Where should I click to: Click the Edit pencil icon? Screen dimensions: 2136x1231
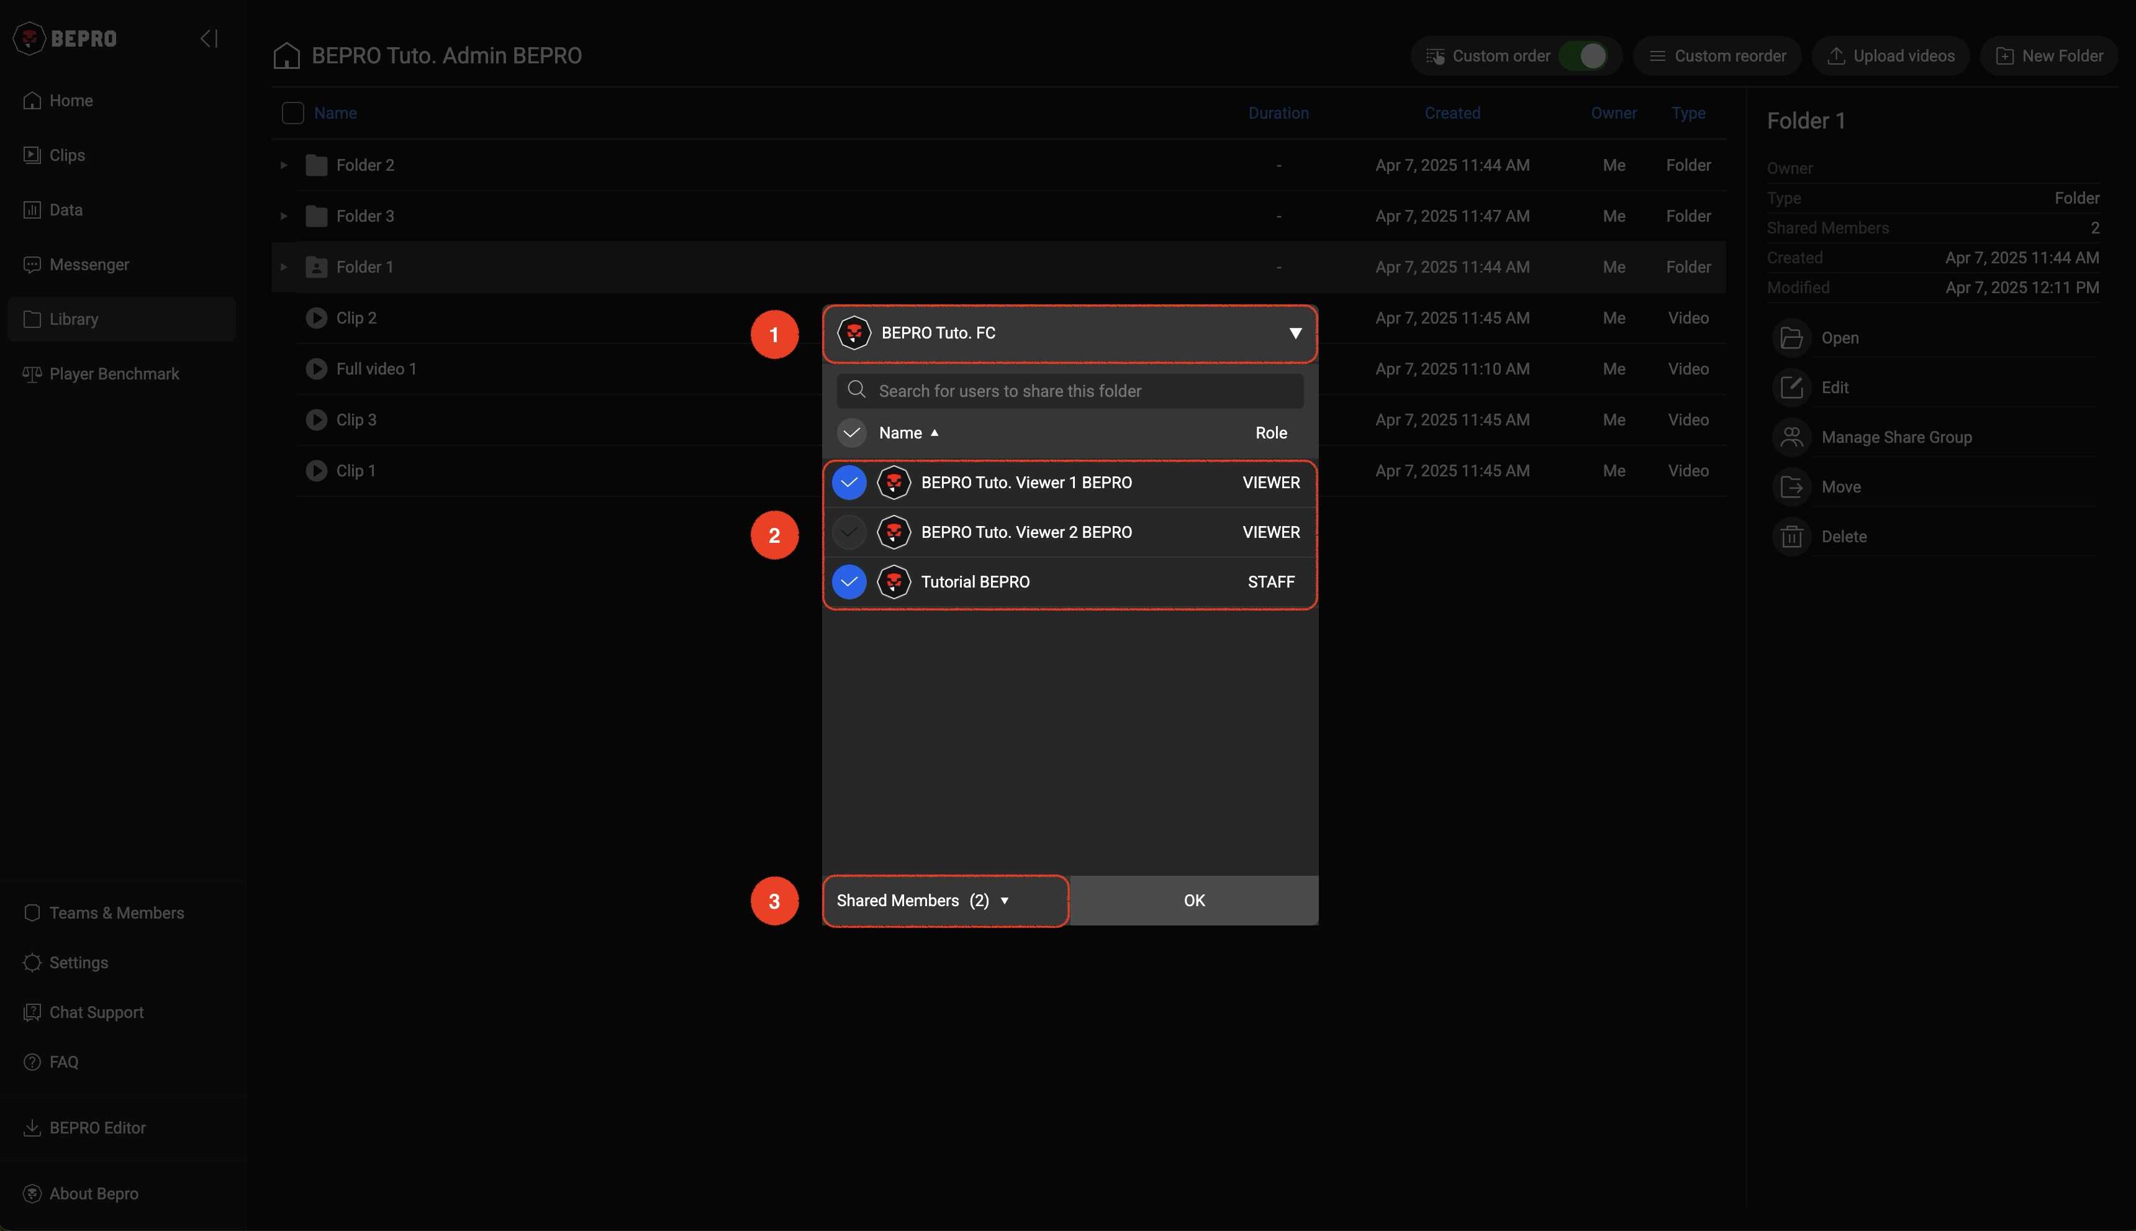pyautogui.click(x=1791, y=387)
